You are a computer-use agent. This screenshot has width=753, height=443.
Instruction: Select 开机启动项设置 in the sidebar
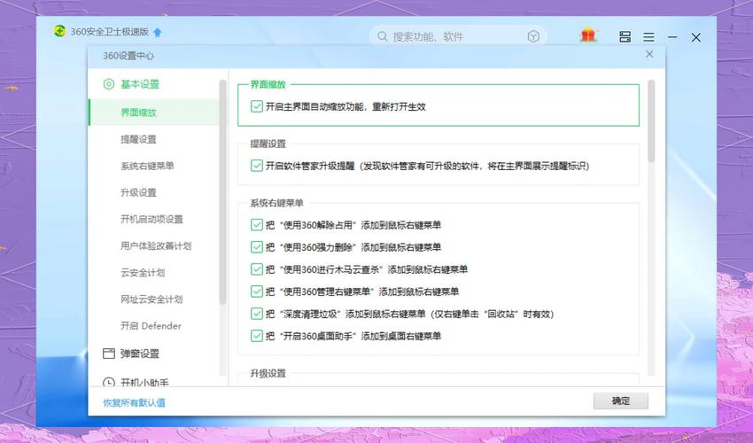point(153,219)
